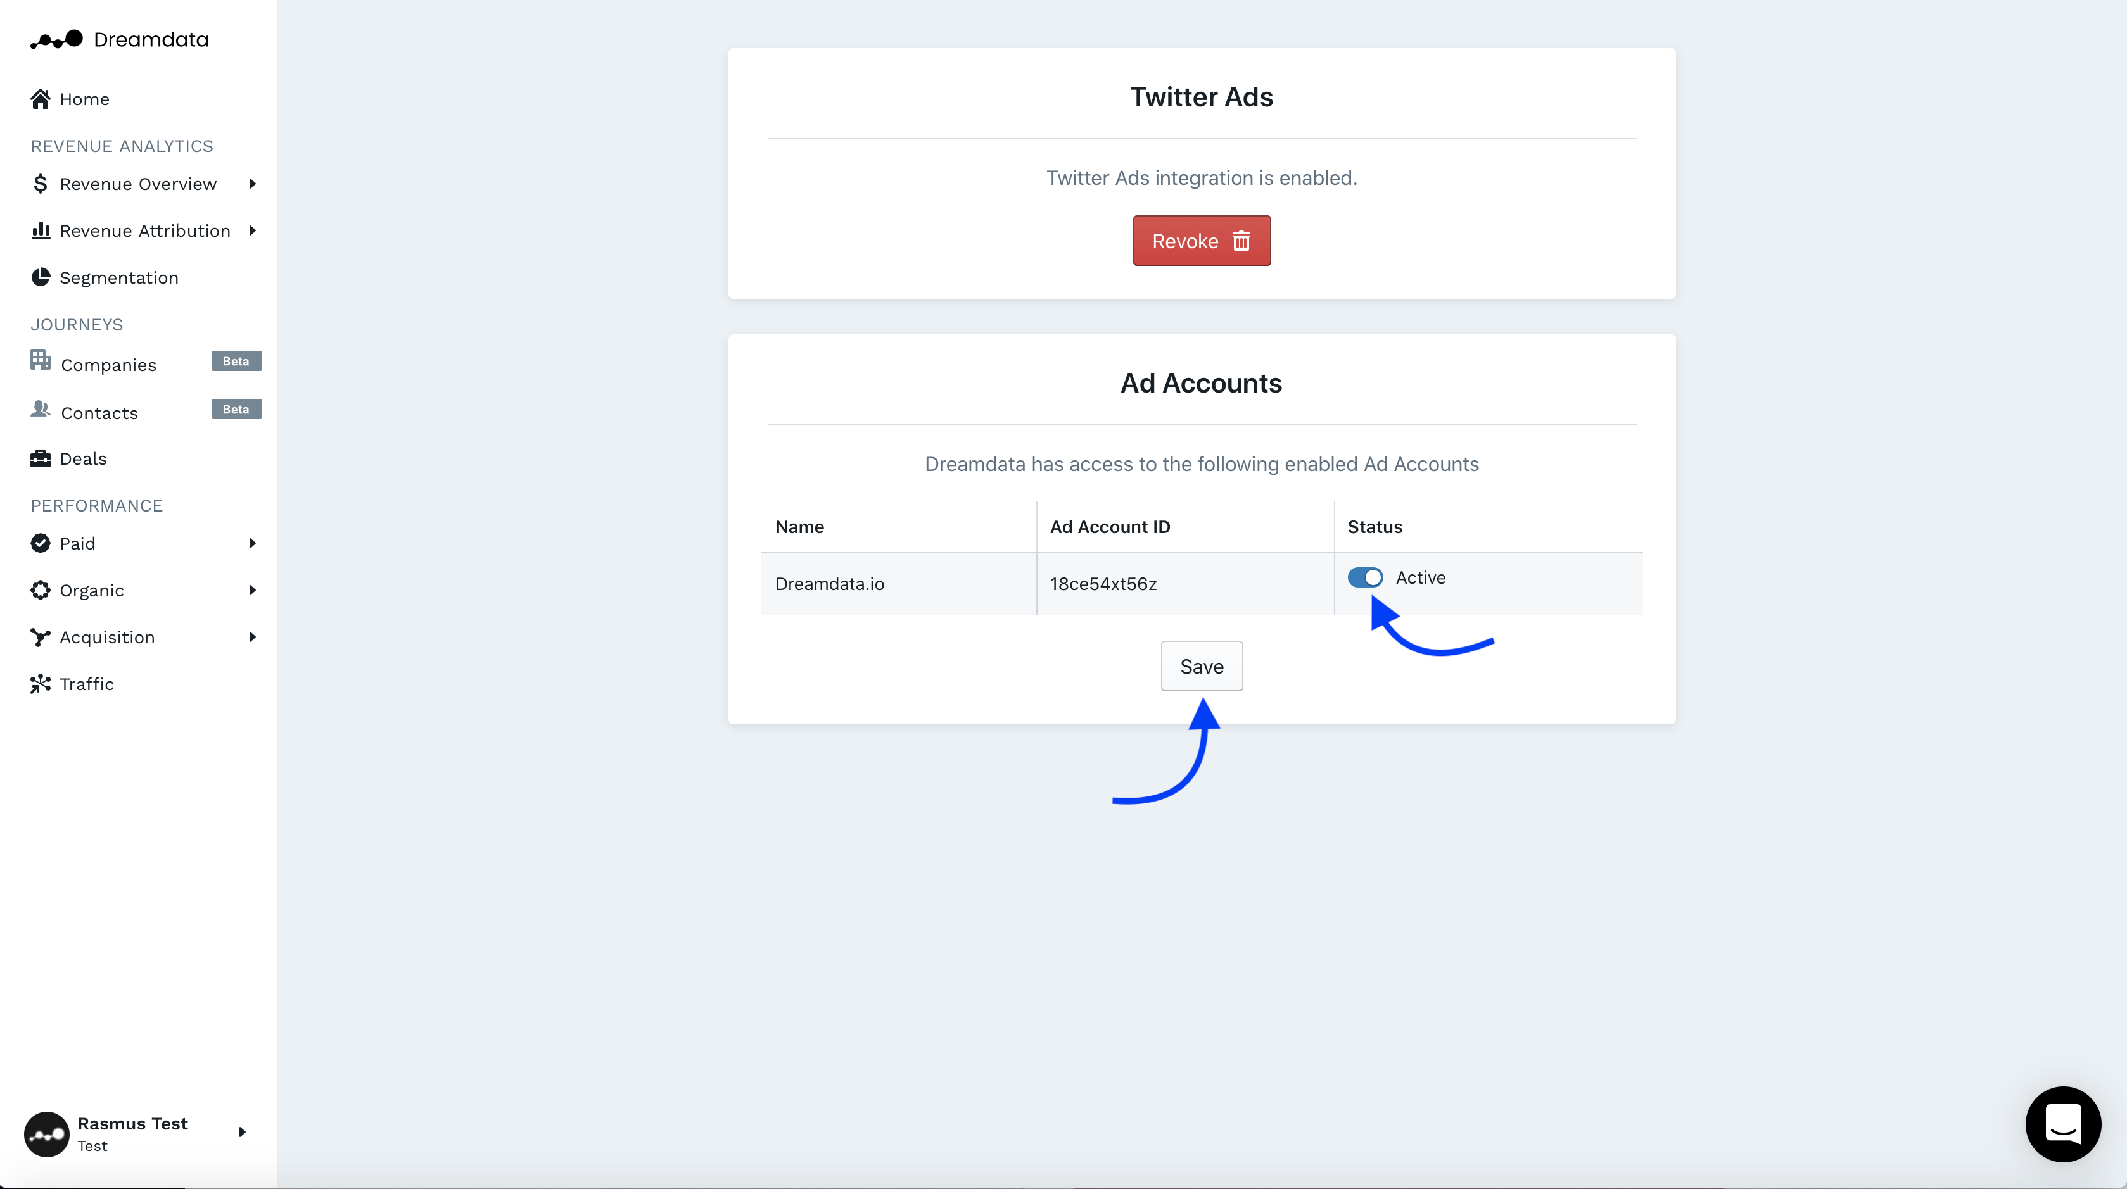Click the Active status label

[x=1420, y=577]
